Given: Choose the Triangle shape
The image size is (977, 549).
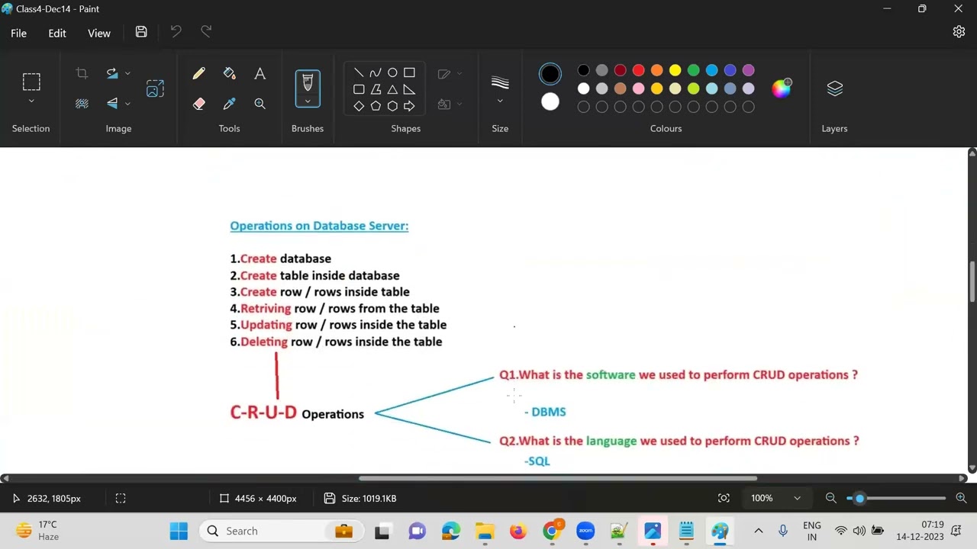Looking at the screenshot, I should pyautogui.click(x=392, y=89).
